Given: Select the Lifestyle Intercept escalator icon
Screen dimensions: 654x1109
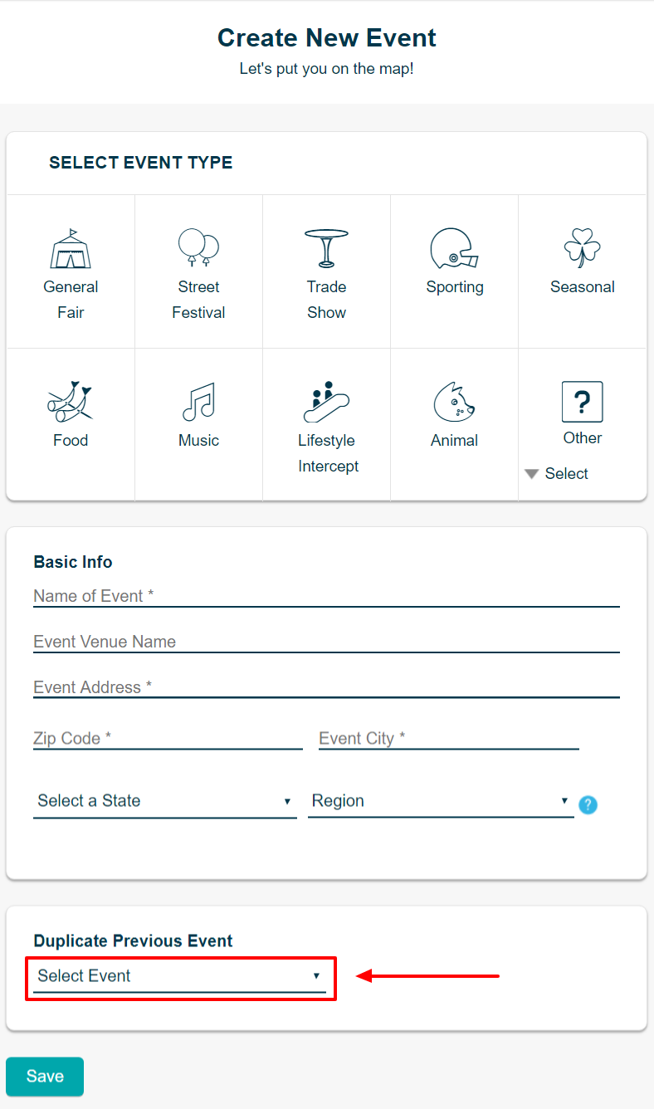Looking at the screenshot, I should (326, 402).
